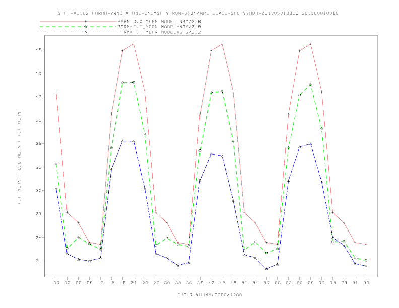399x308 pixels.
Task: Click y-axis tick value 30
Action: pyautogui.click(x=38, y=190)
